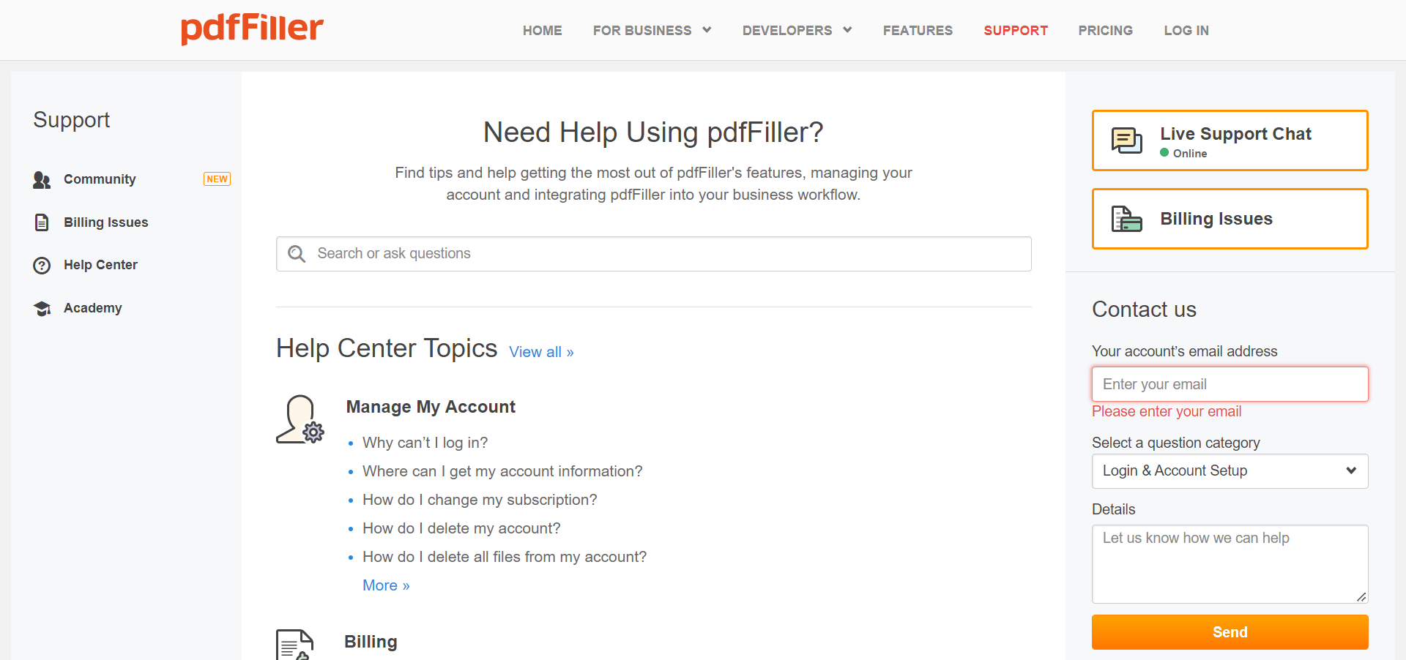The image size is (1406, 660).
Task: Click the Billing Issues card icon on the right
Action: 1126,219
